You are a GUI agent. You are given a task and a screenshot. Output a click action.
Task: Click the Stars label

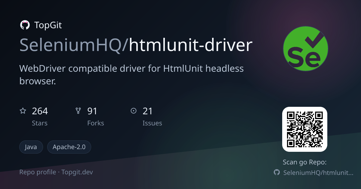(40, 123)
